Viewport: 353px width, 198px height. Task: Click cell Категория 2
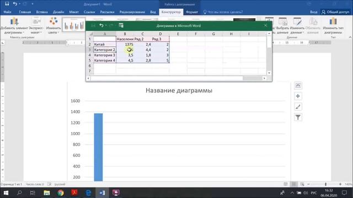[105, 50]
